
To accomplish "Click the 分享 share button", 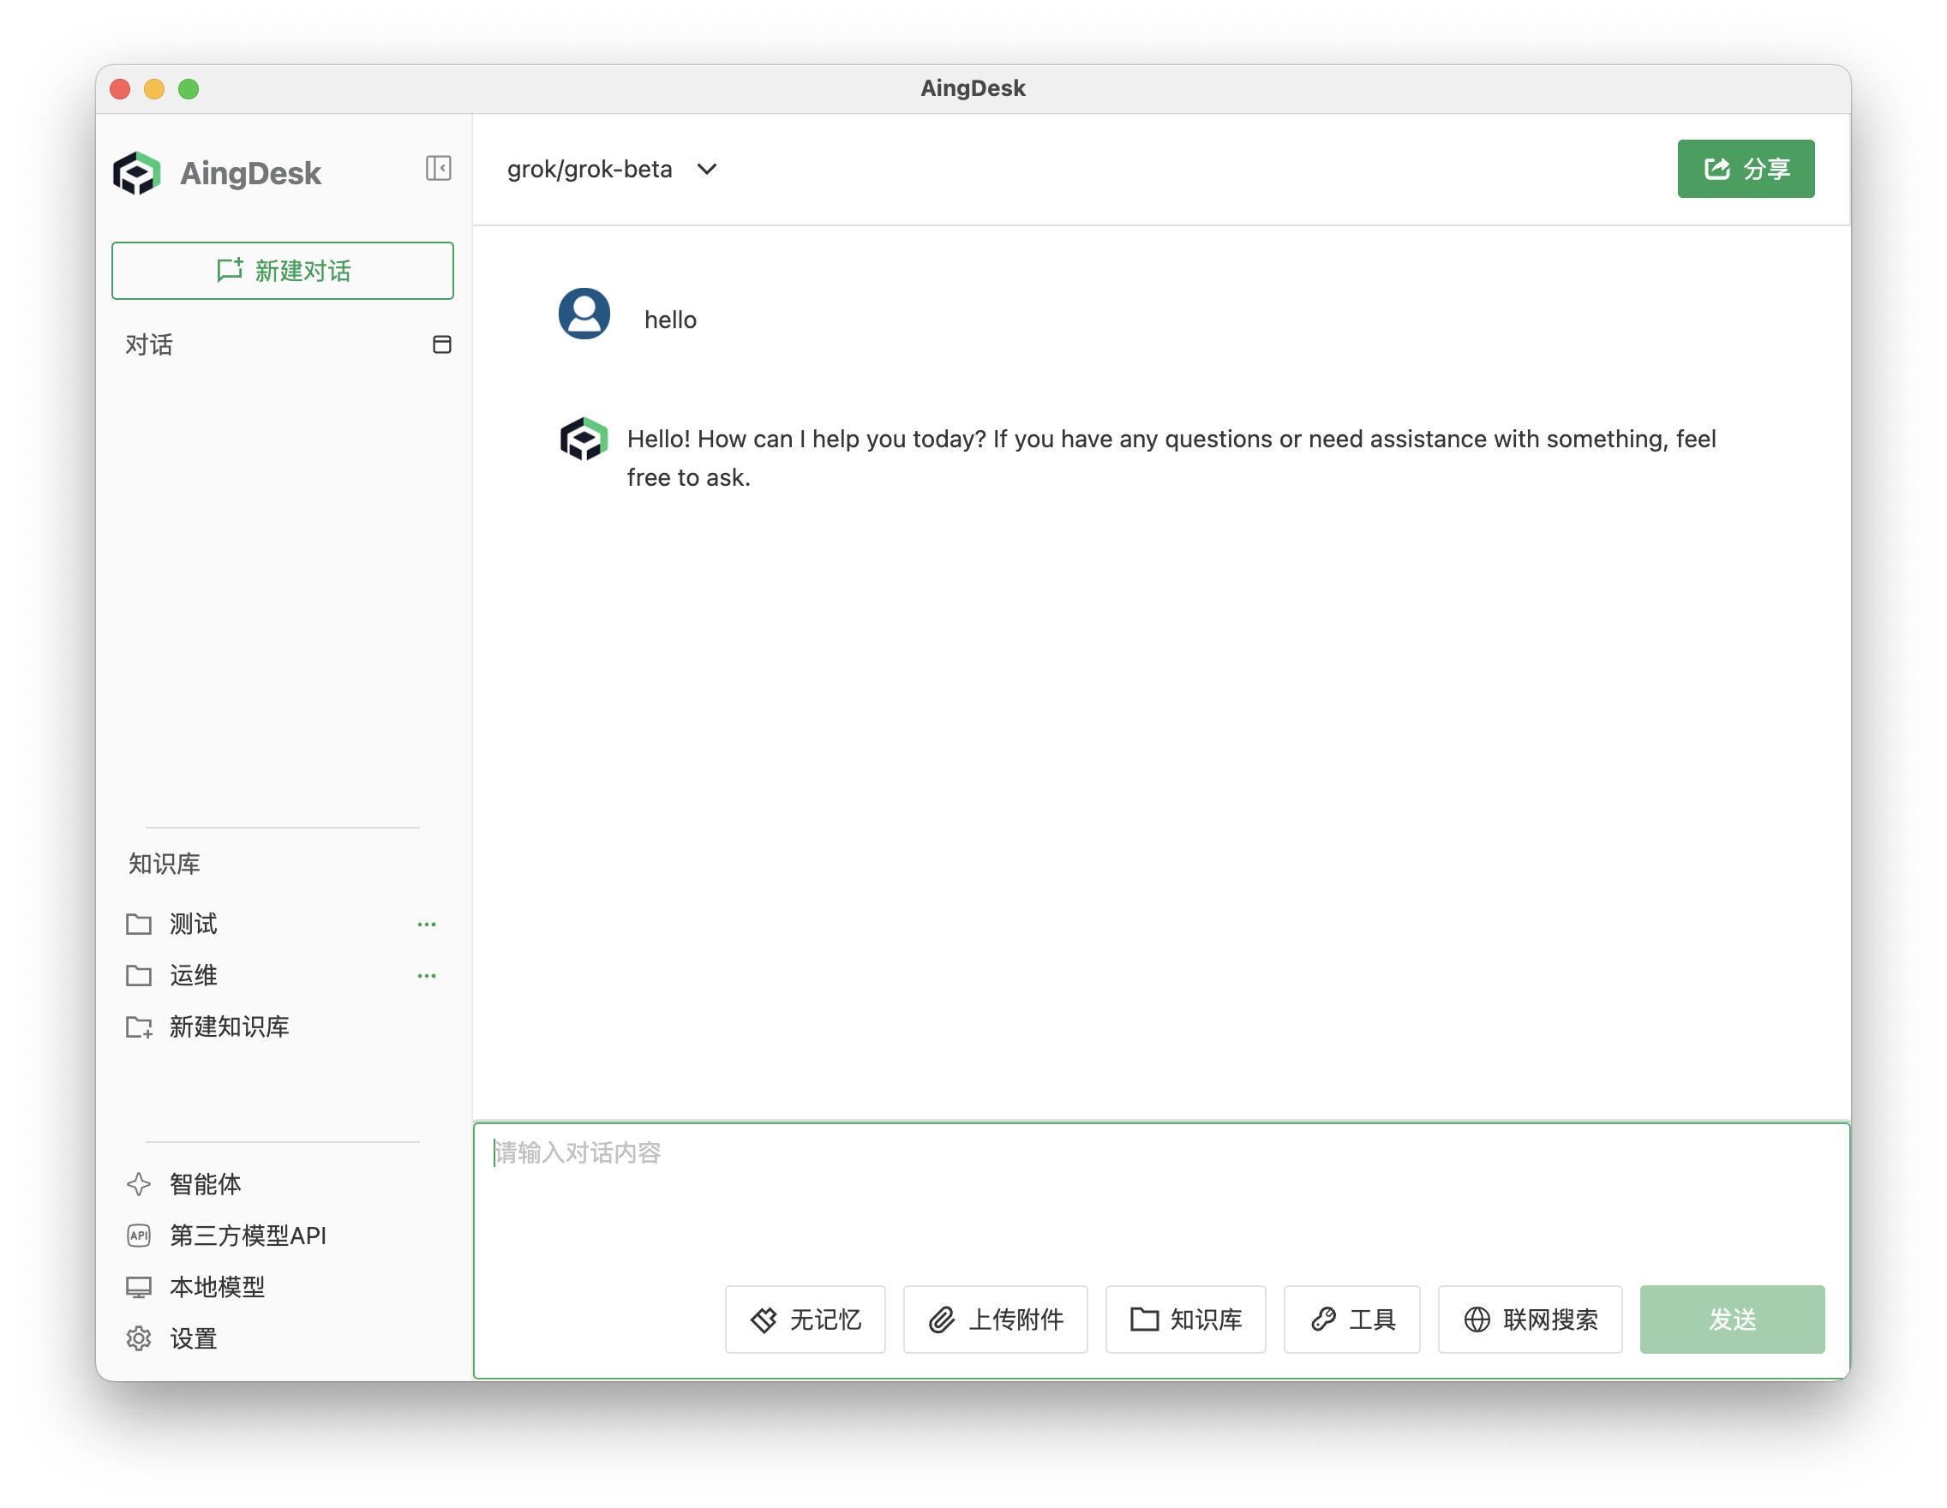I will tap(1745, 169).
